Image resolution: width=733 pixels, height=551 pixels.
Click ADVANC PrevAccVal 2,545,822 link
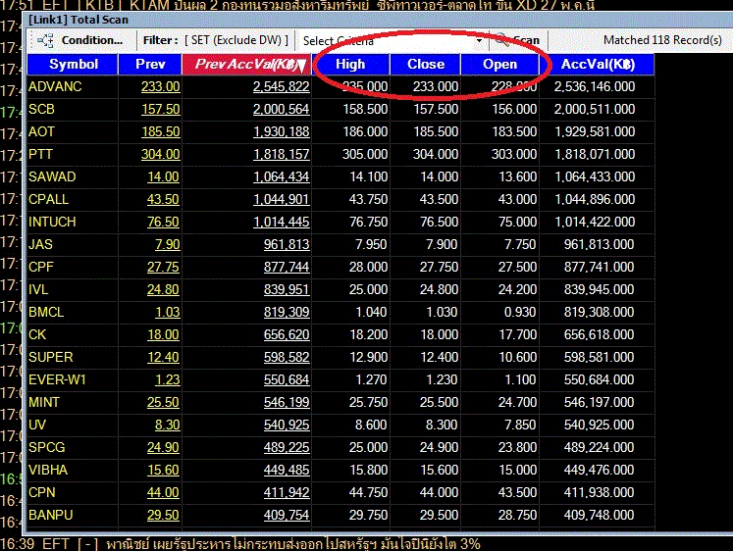pos(281,86)
